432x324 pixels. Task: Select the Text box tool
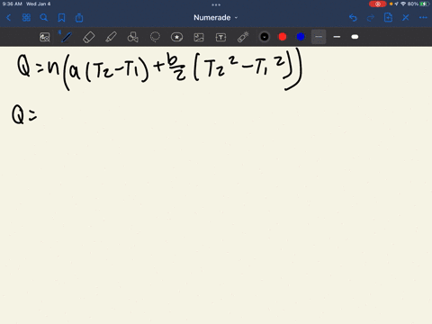[220, 37]
